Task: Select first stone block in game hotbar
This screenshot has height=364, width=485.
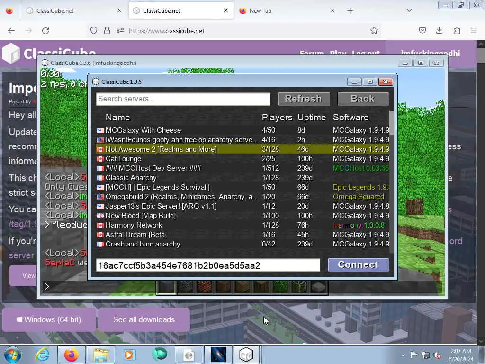Action: pyautogui.click(x=167, y=287)
